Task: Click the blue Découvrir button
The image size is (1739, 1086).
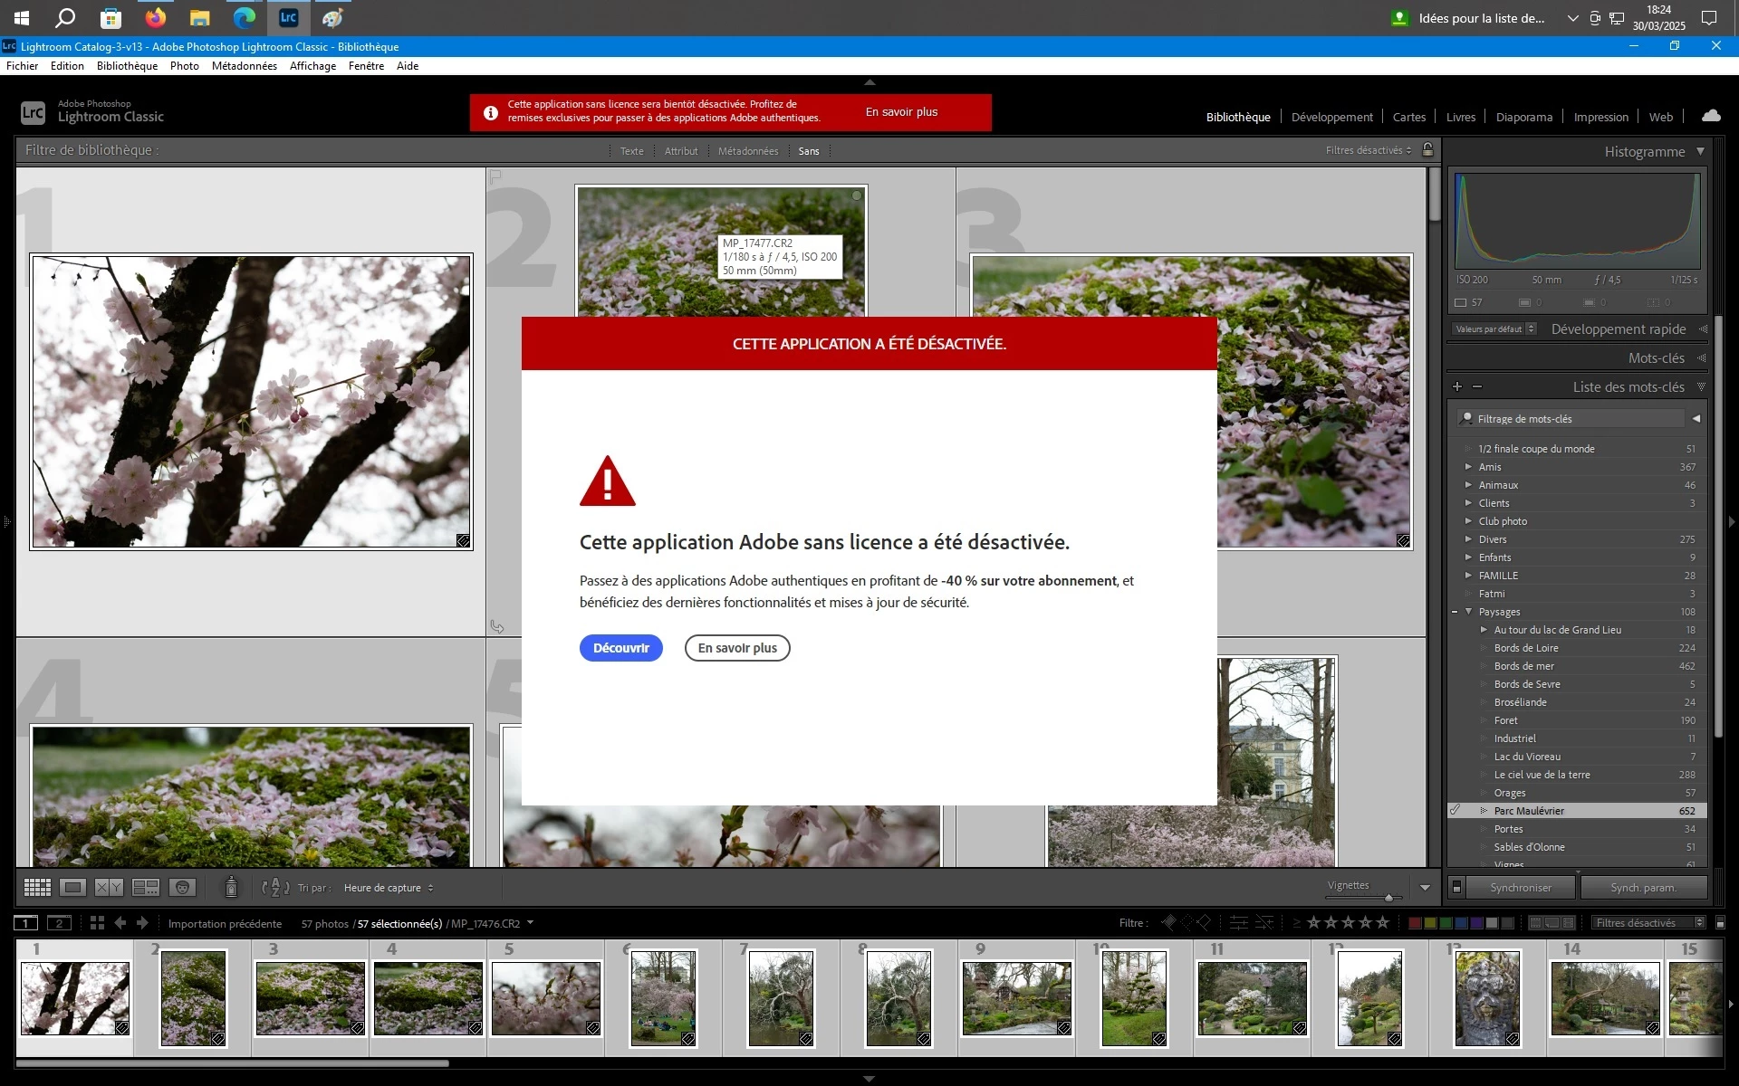Action: point(620,648)
